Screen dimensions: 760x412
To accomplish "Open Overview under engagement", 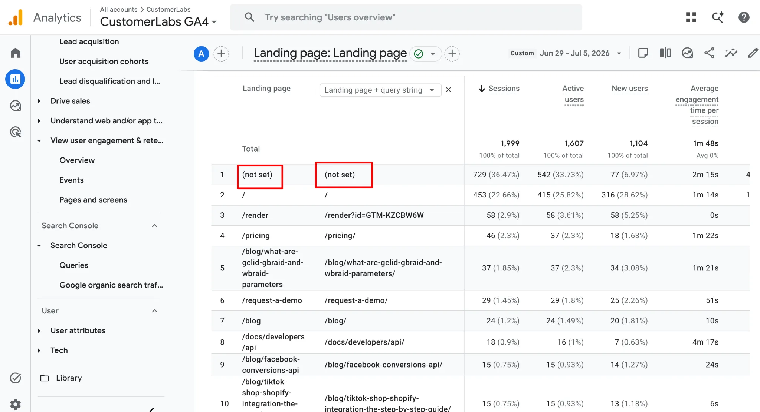I will point(77,160).
